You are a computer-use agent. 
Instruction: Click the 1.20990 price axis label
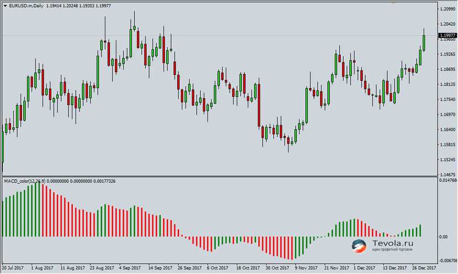coord(446,9)
